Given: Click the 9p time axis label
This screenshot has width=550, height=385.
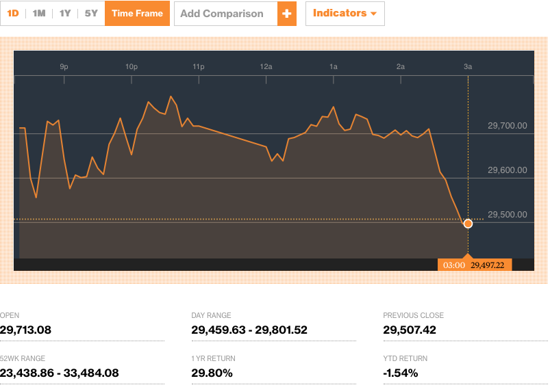Looking at the screenshot, I should [64, 67].
